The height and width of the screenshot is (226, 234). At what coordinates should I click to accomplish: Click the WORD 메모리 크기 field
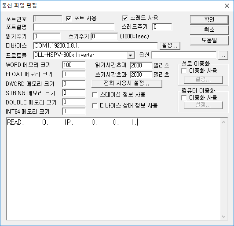74,65
